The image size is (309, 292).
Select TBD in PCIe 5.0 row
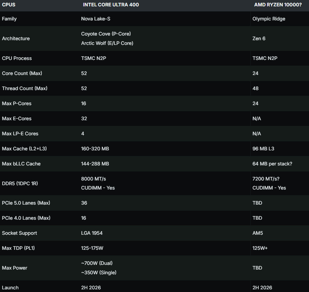257,203
